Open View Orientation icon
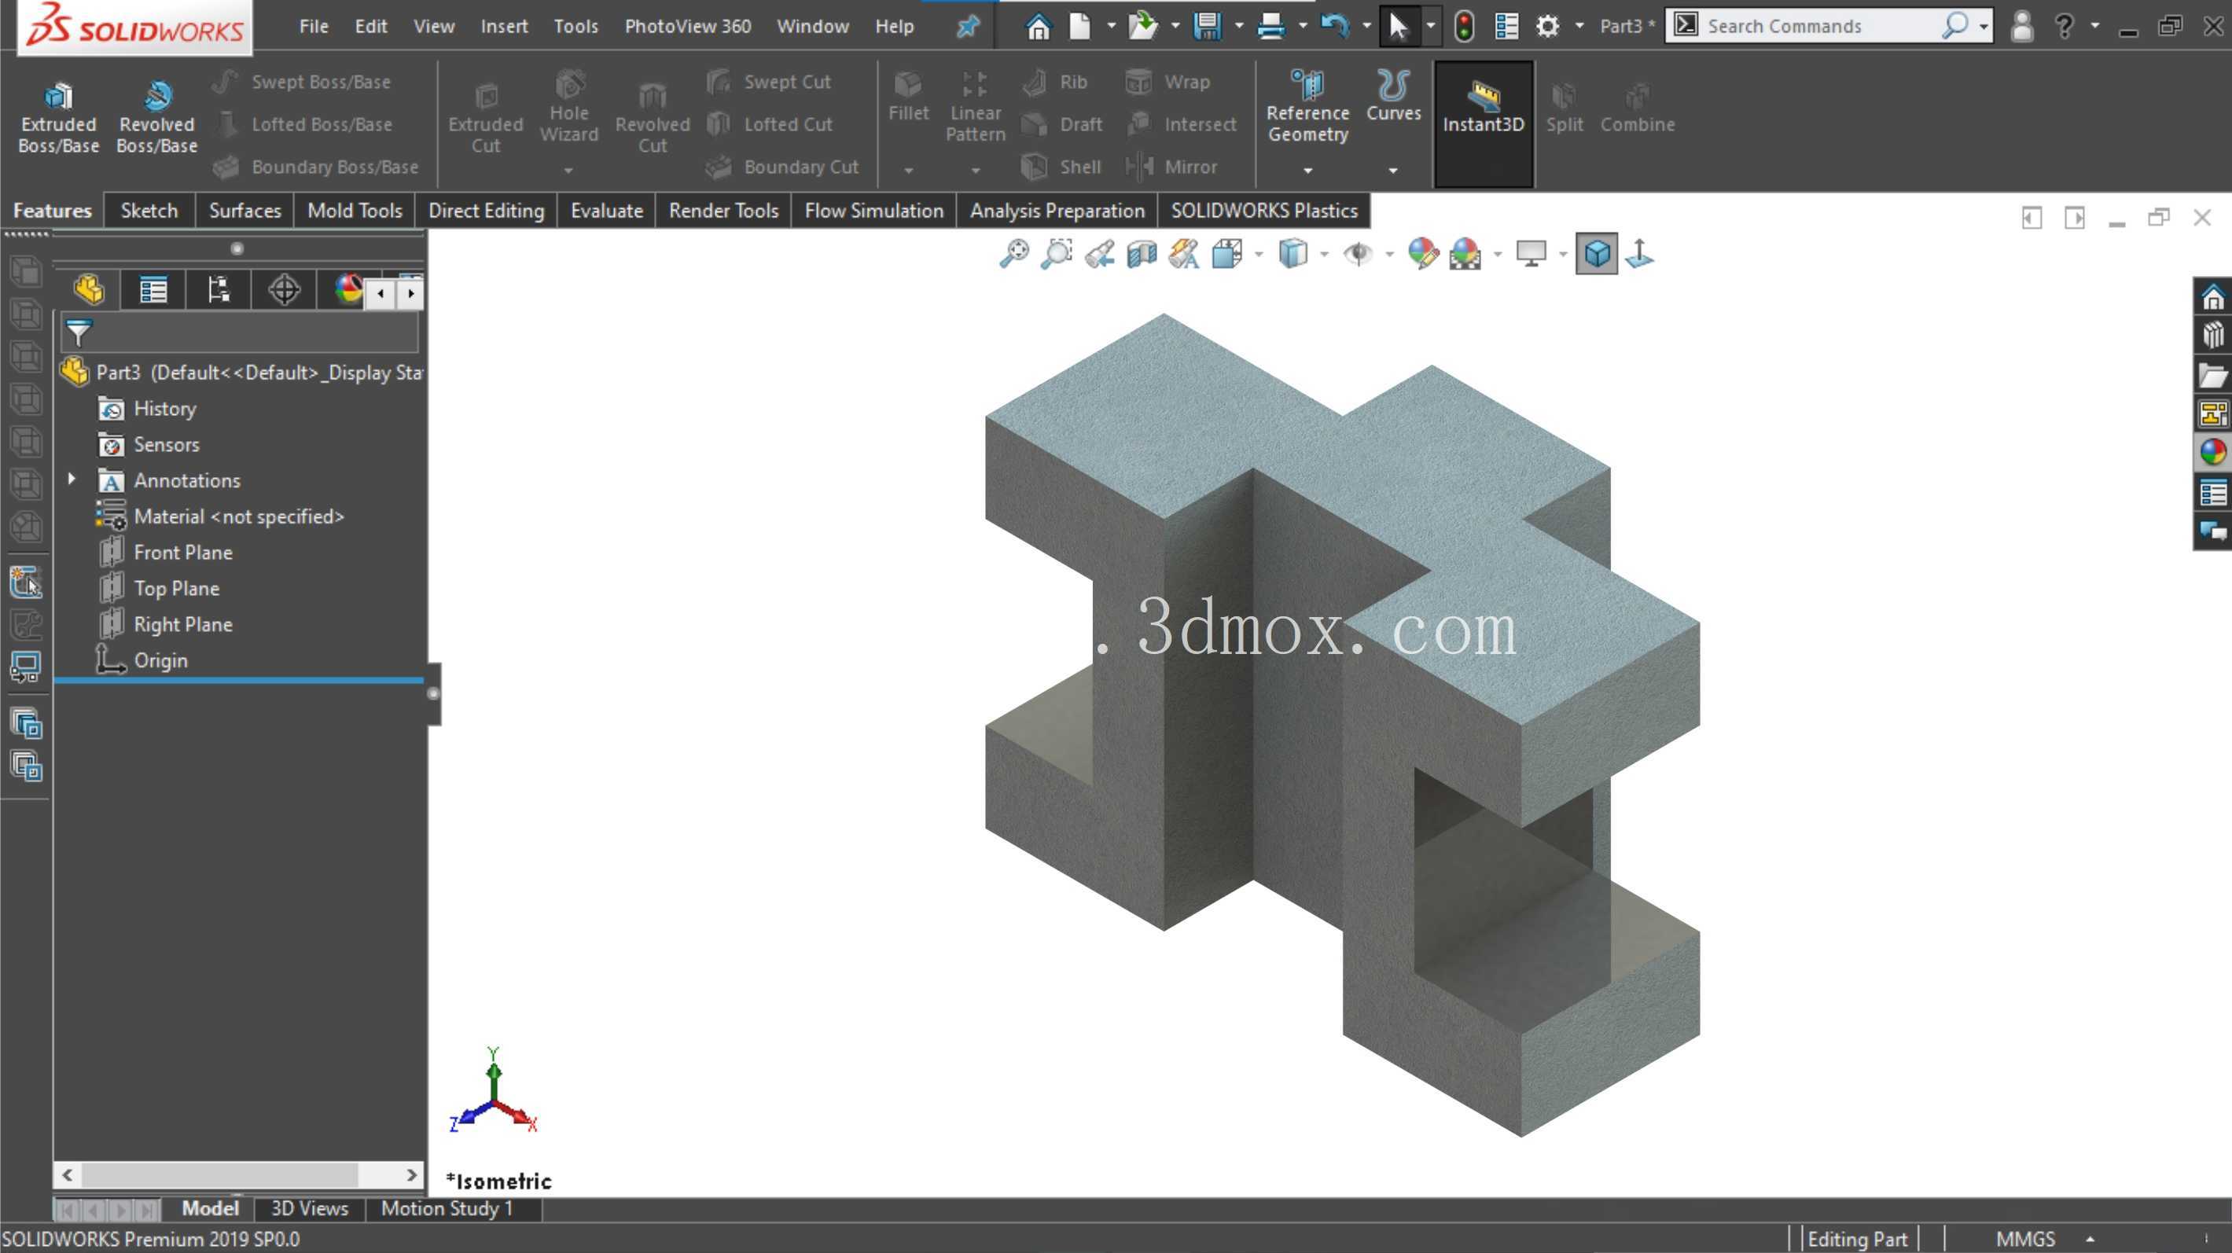This screenshot has width=2232, height=1253. pos(1227,254)
